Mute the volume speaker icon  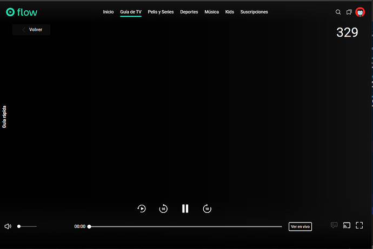tap(8, 226)
